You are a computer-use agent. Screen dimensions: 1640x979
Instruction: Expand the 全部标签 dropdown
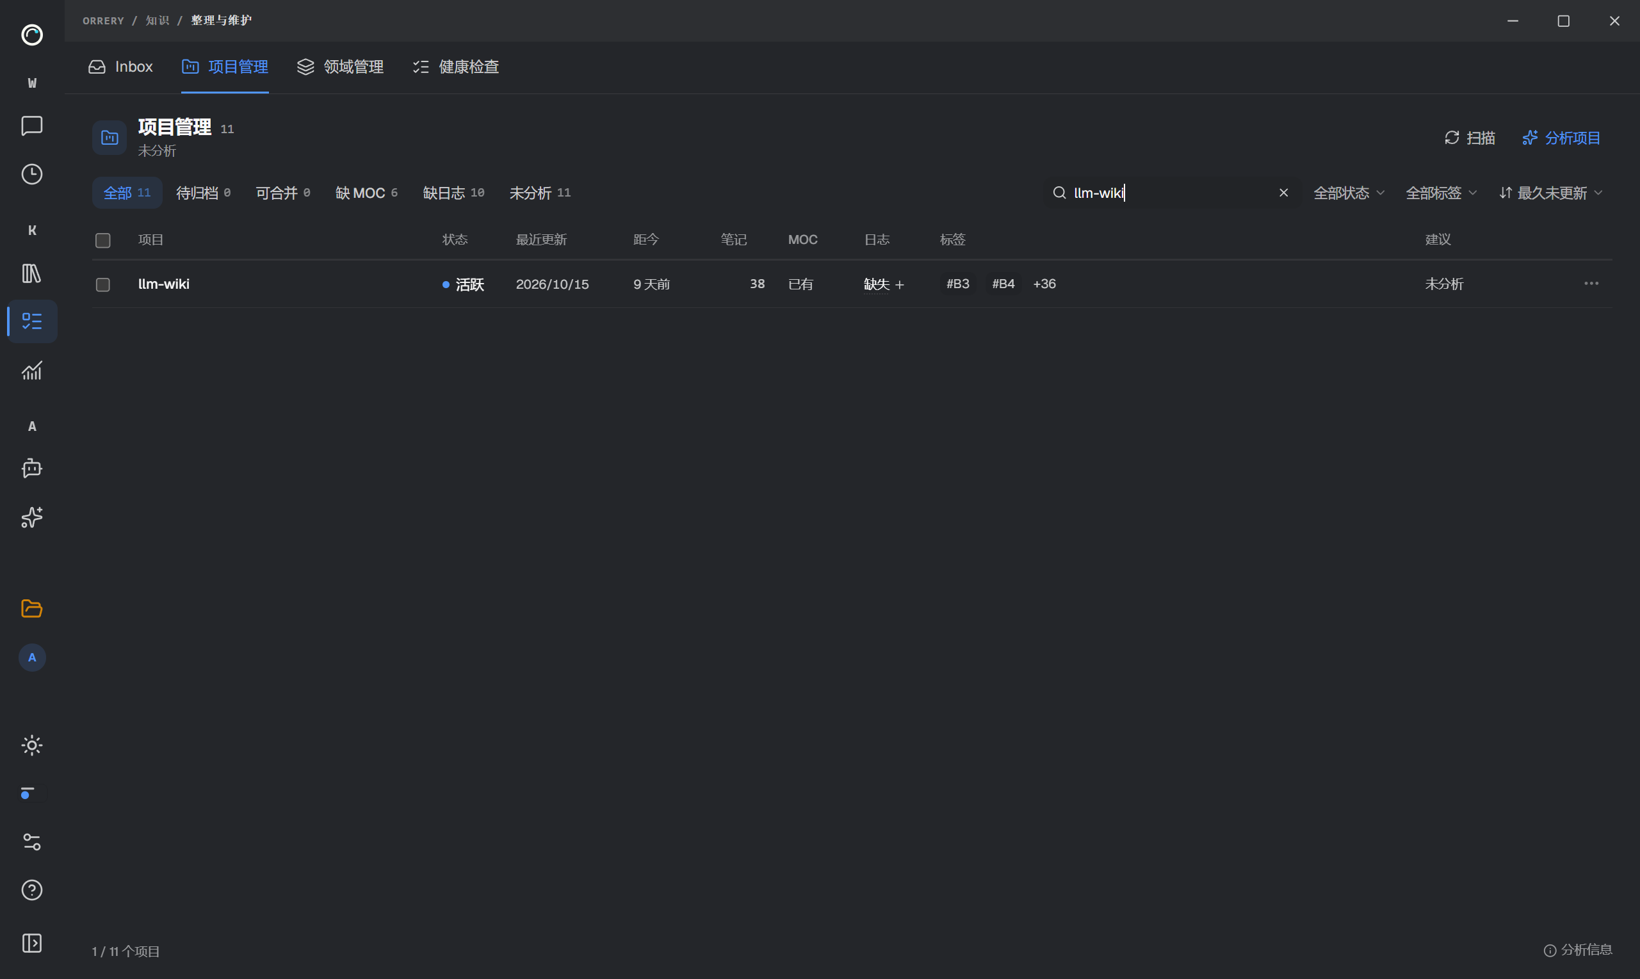click(x=1441, y=193)
